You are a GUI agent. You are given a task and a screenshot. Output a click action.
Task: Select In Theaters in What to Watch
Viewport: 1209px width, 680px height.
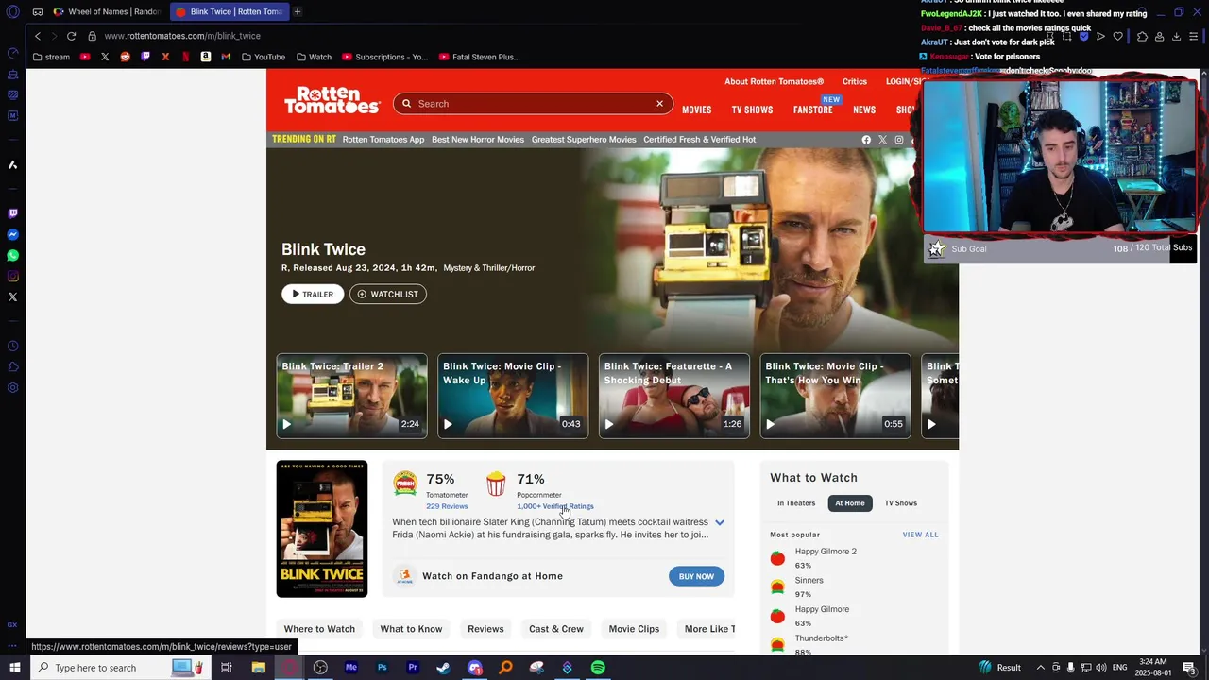(796, 503)
